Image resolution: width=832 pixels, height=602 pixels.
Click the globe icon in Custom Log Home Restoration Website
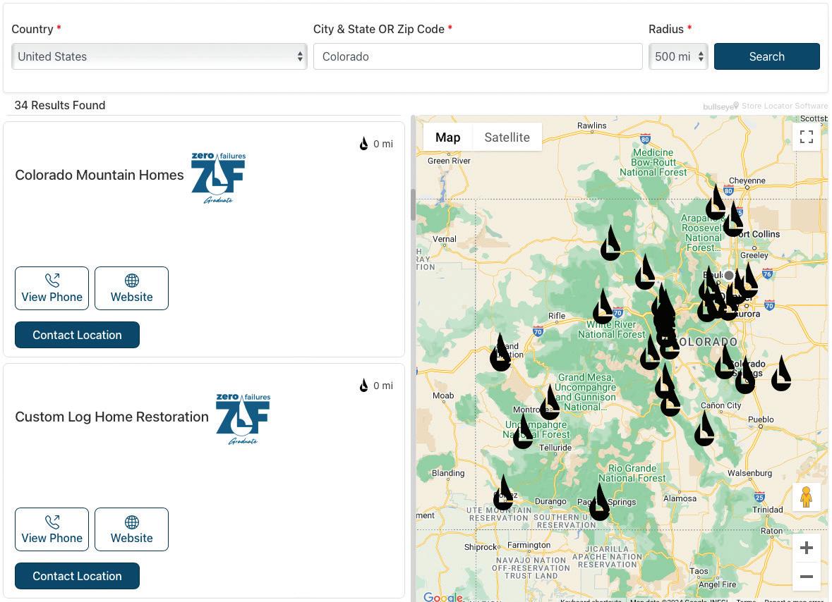point(131,522)
